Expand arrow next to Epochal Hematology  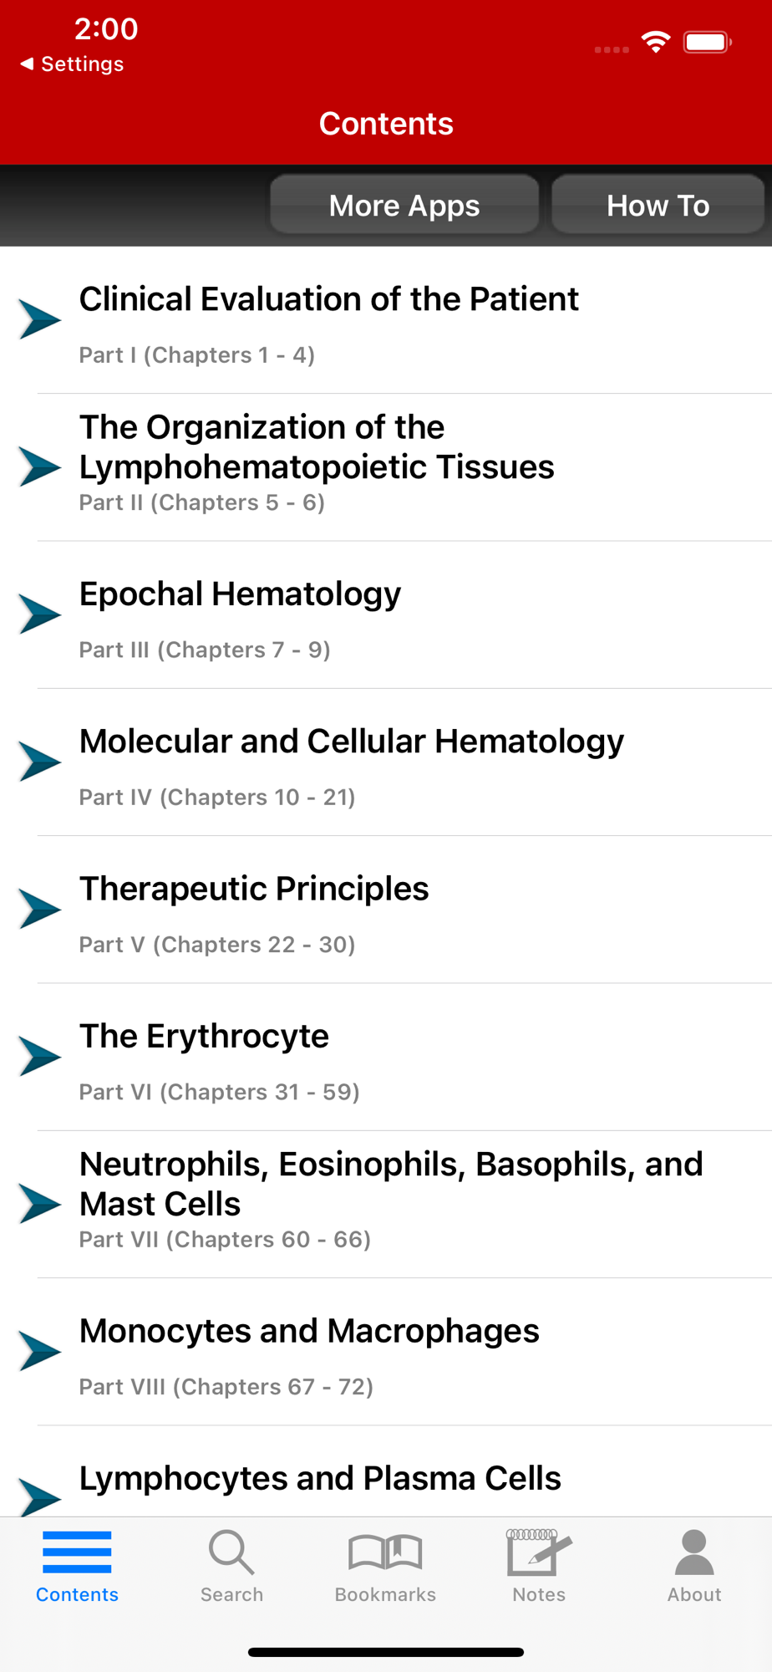40,614
